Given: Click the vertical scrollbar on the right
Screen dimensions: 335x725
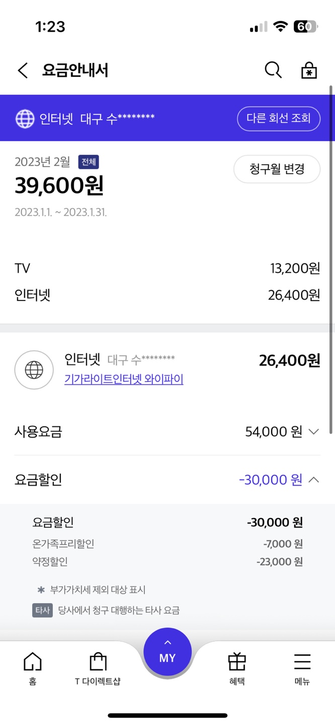Looking at the screenshot, I should tap(331, 259).
